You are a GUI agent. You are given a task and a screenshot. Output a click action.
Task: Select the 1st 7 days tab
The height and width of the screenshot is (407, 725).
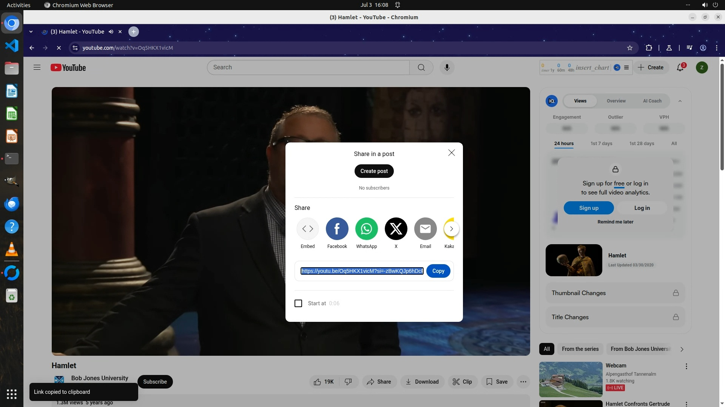(601, 144)
